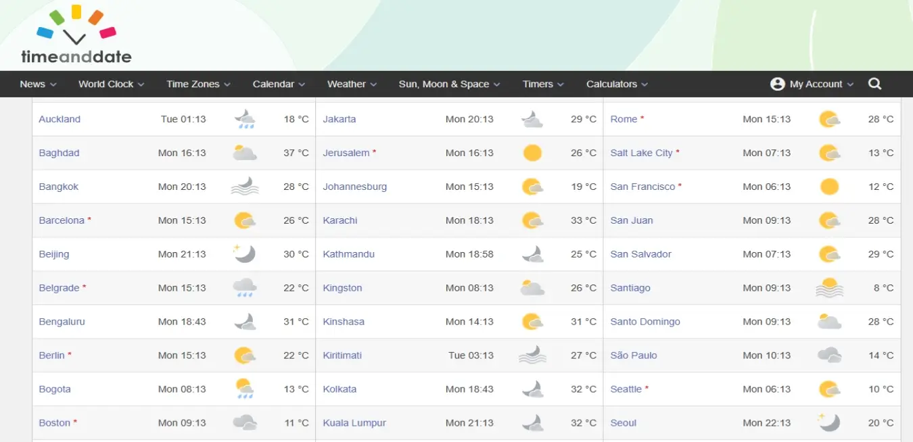This screenshot has height=442, width=913.
Task: Click the timeanddate logo
Action: [76, 34]
